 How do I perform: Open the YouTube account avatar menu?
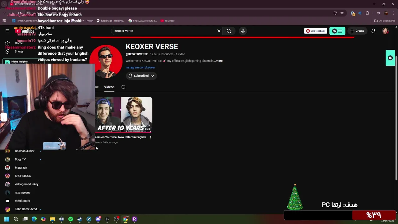[x=385, y=31]
